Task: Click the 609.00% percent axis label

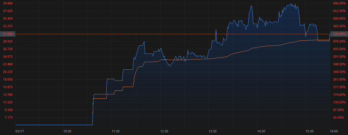Action: click(x=339, y=18)
